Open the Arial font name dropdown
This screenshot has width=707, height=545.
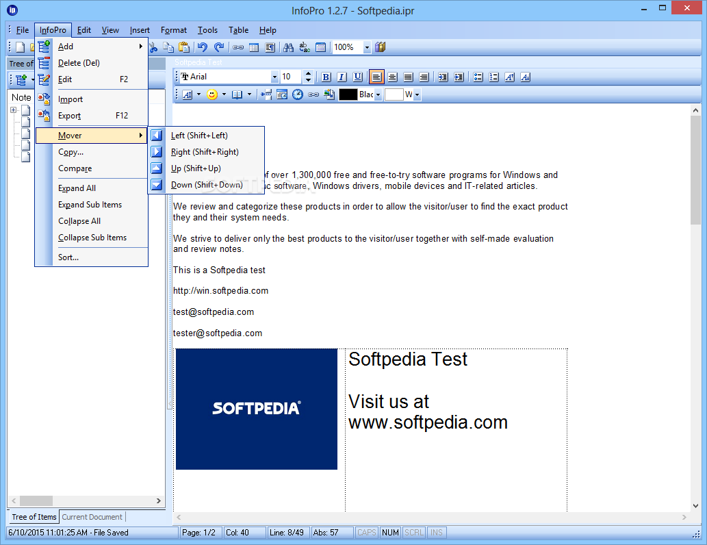(x=274, y=77)
